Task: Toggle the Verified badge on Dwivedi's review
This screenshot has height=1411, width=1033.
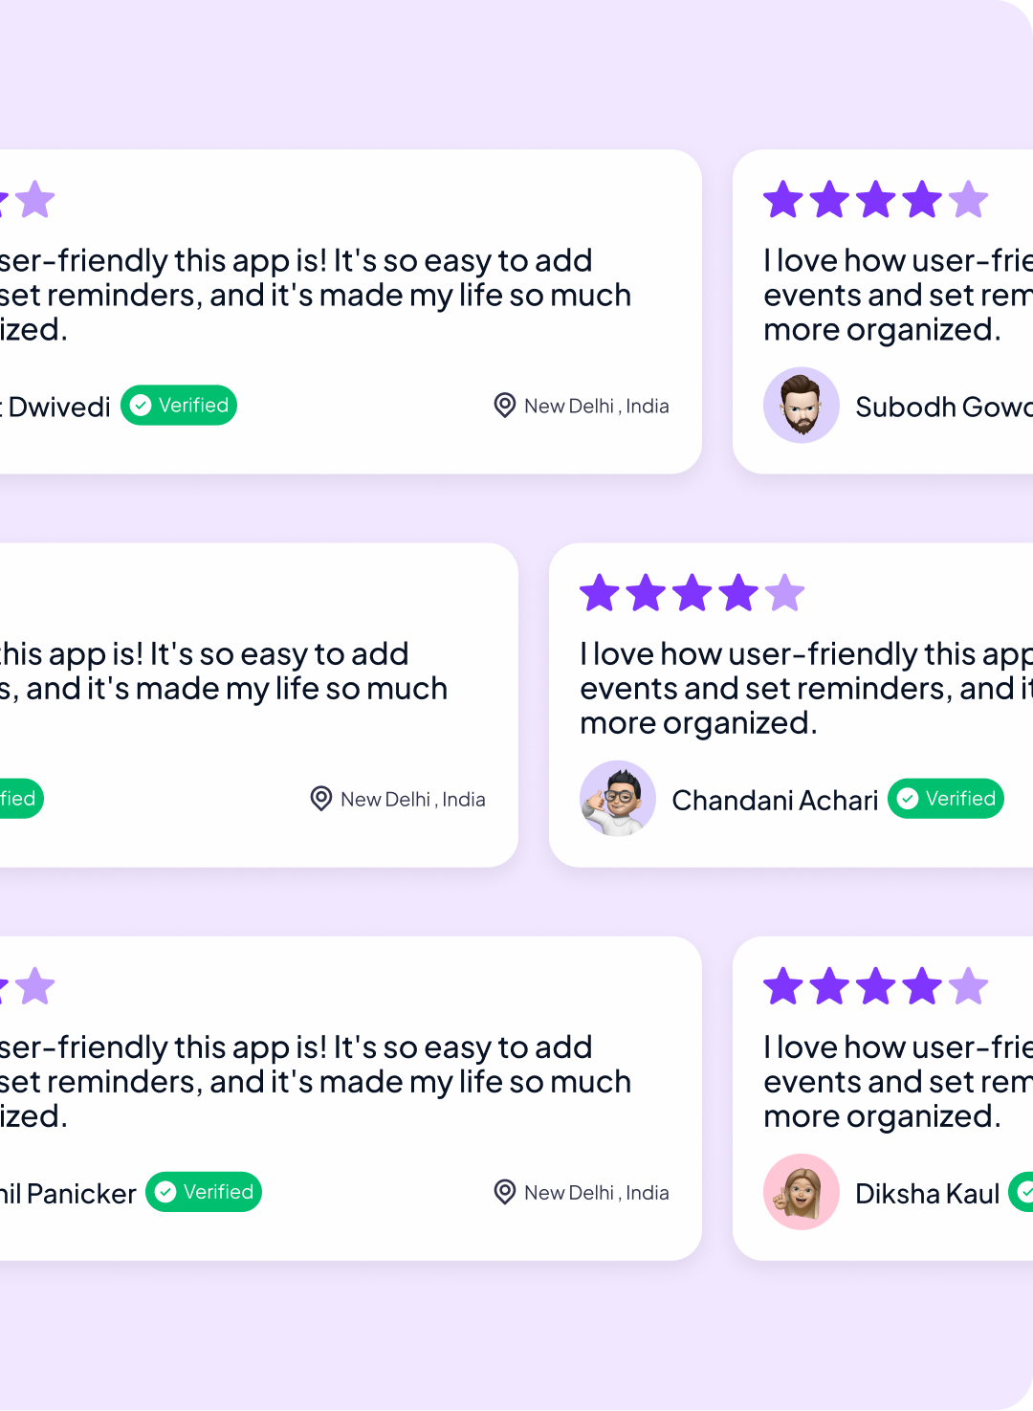Action: (x=178, y=405)
